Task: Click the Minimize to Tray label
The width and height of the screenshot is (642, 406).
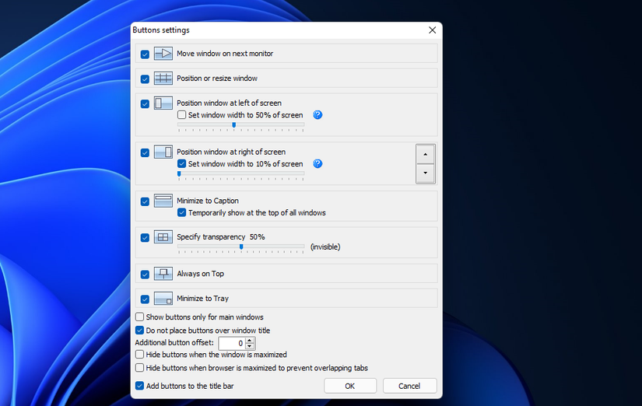Action: tap(202, 299)
